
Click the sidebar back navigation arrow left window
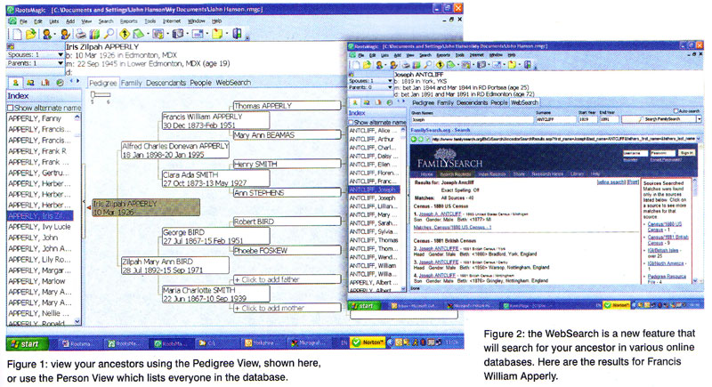71,81
